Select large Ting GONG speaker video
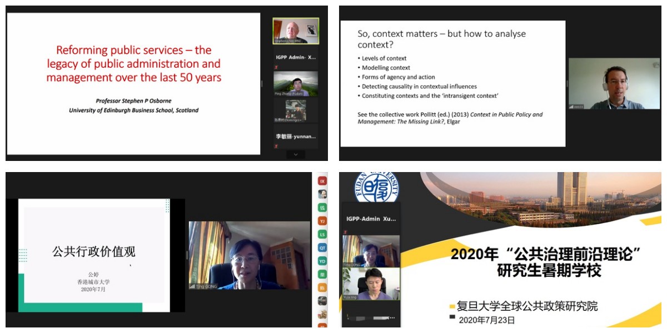The width and height of the screenshot is (667, 333). [x=250, y=255]
